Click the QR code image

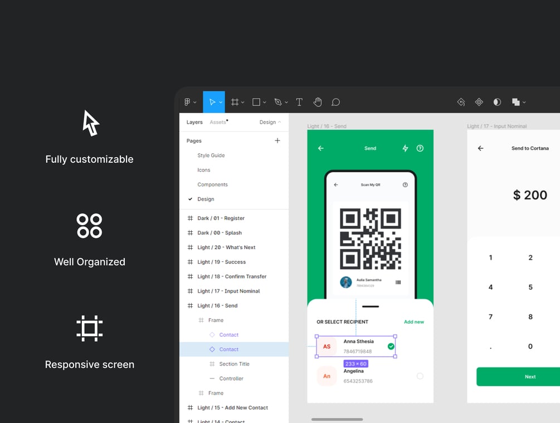[x=371, y=239]
